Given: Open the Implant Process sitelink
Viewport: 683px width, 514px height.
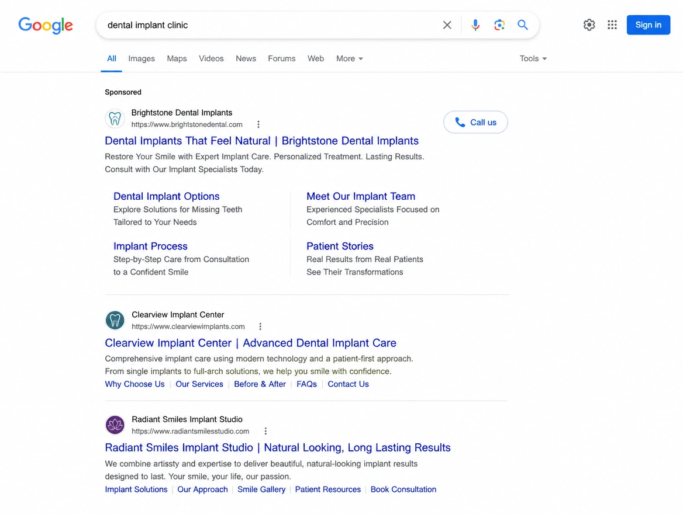Looking at the screenshot, I should click(150, 246).
